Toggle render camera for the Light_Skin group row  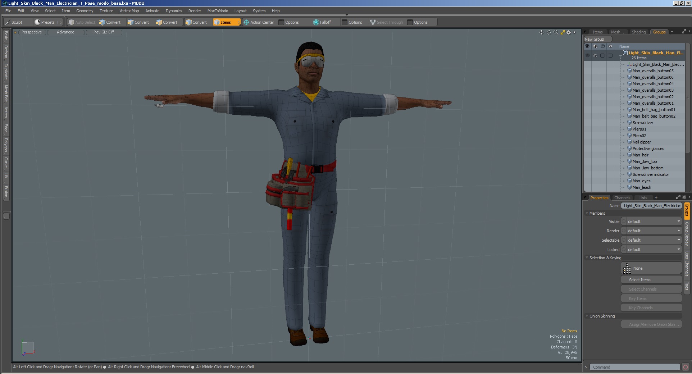coord(595,55)
